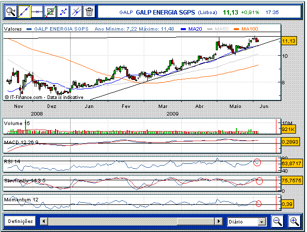Select the trend line drawing tool
Viewport: 307px width, 232px height.
[24, 11]
